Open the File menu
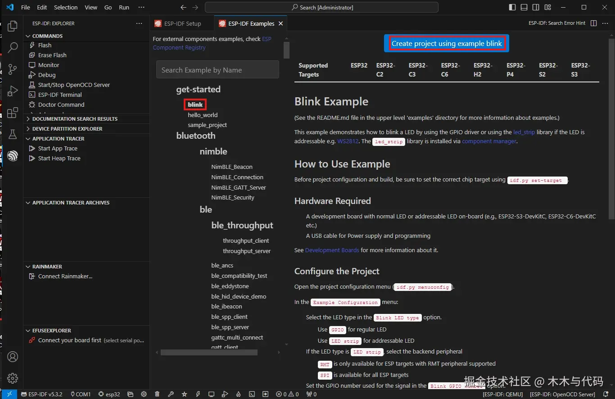 click(x=26, y=7)
